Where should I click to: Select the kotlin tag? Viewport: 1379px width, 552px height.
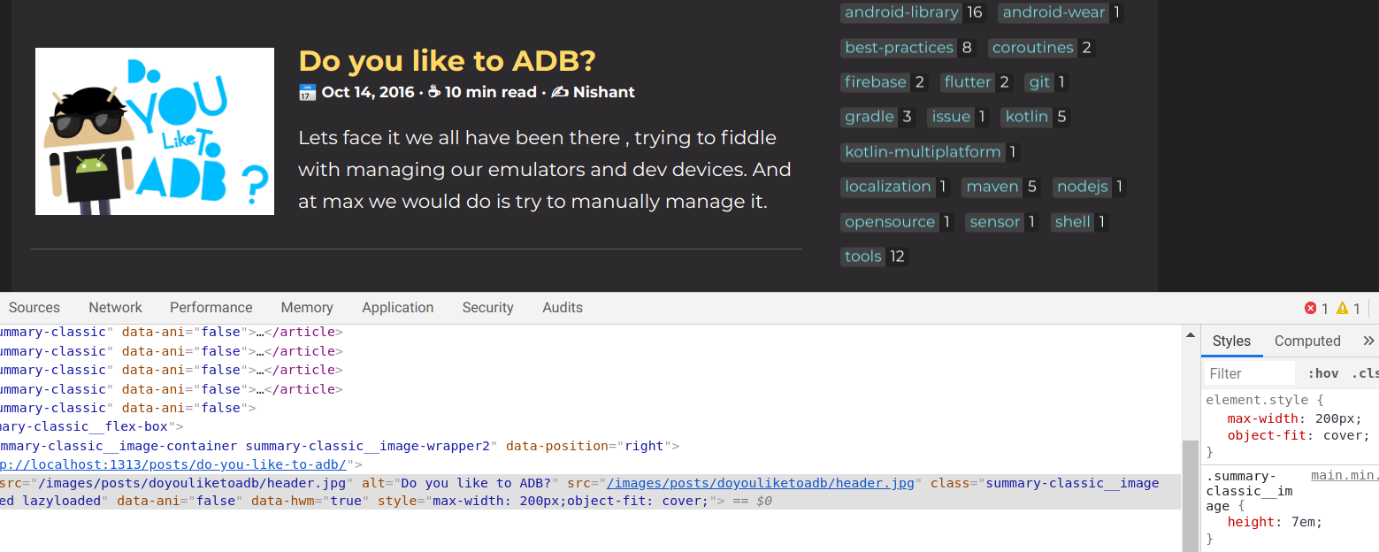coord(1026,117)
